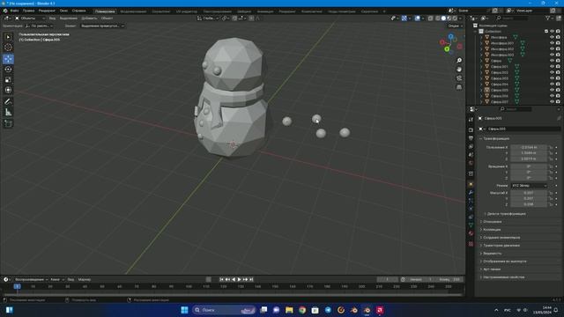Click the Масштаб Z value field
Viewport: 564px width, 317px height.
tap(529, 204)
